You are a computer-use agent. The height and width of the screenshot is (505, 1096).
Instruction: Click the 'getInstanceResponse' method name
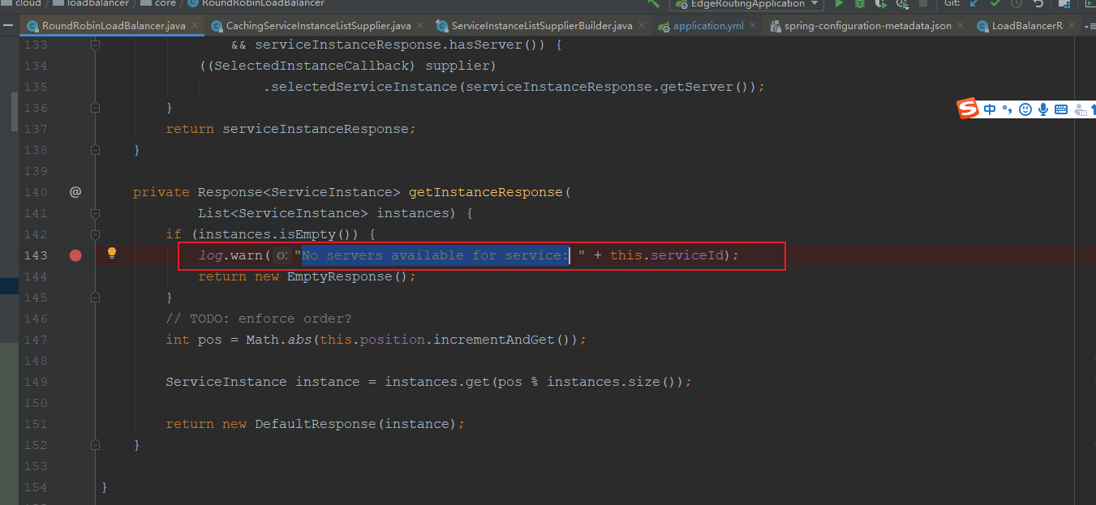click(x=485, y=192)
